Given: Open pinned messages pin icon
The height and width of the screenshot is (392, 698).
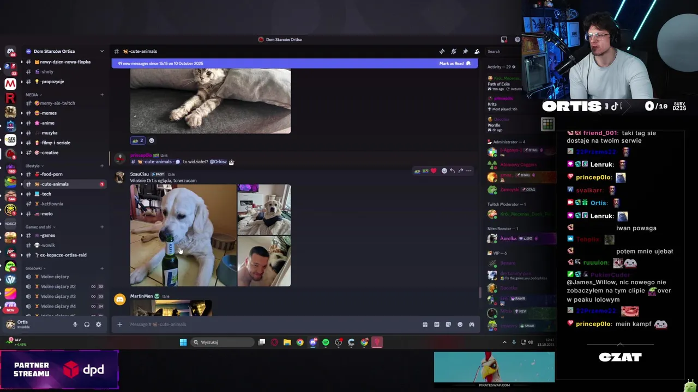Looking at the screenshot, I should click(x=465, y=51).
